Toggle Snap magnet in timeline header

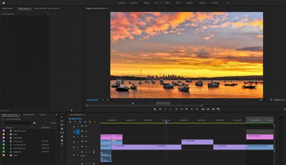point(75,122)
